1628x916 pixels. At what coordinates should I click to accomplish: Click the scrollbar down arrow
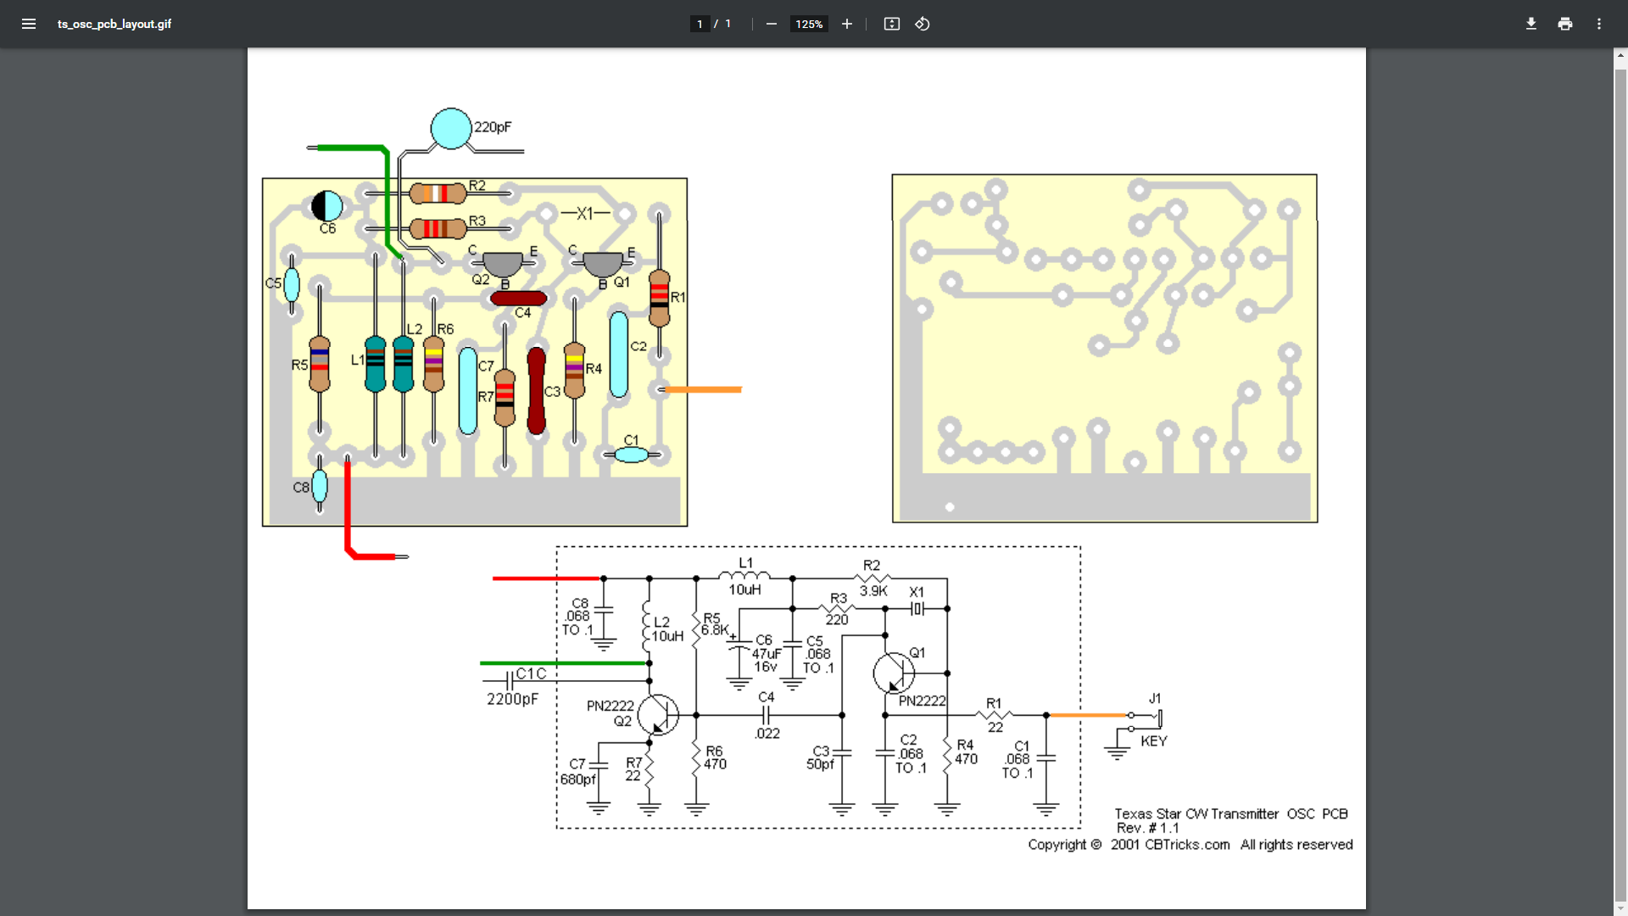point(1620,908)
